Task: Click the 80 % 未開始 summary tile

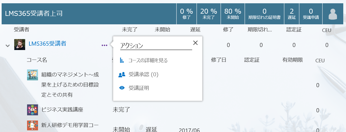Action: (233, 14)
